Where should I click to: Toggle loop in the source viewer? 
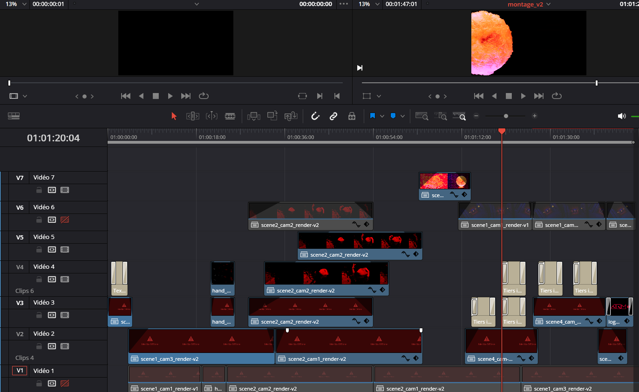(204, 96)
